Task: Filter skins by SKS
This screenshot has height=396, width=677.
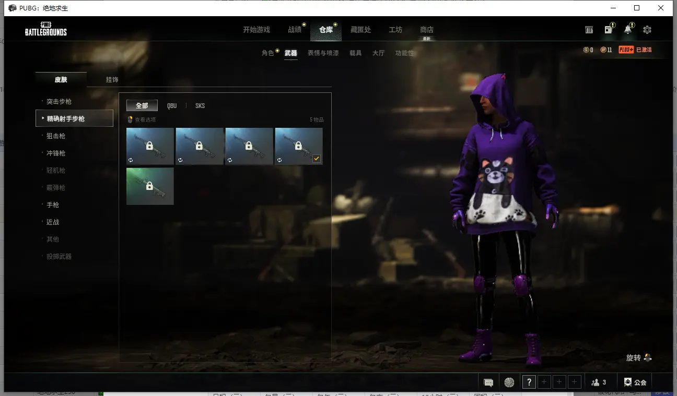Action: point(200,105)
